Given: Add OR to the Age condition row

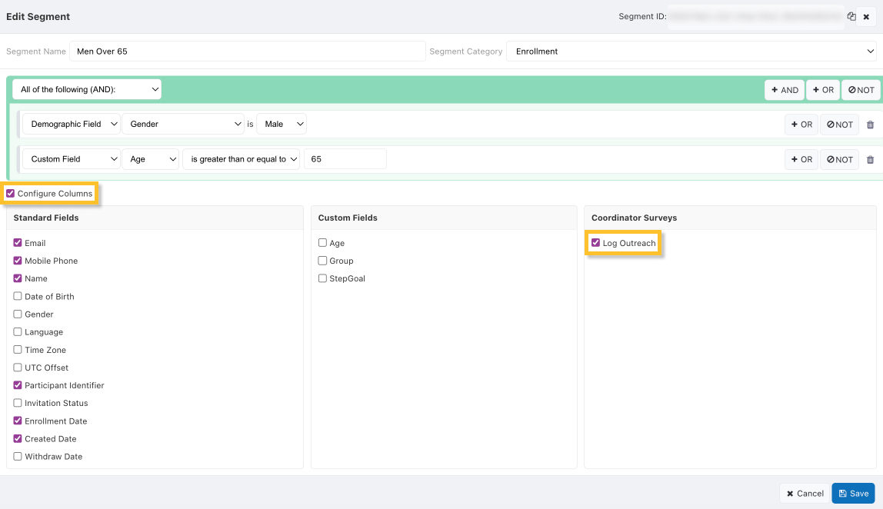Looking at the screenshot, I should (801, 160).
